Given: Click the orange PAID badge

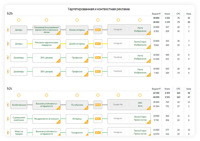Looking at the screenshot, I should [x=98, y=105].
